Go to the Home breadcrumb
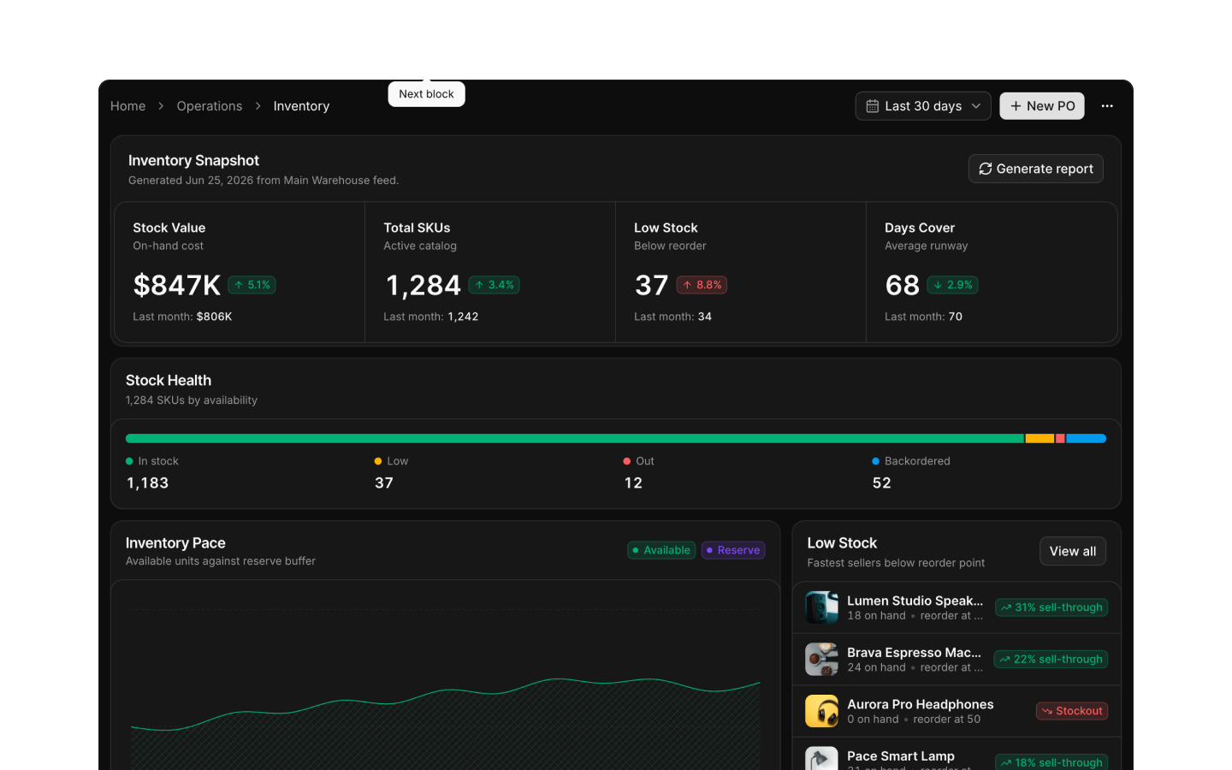1232x770 pixels. tap(127, 106)
